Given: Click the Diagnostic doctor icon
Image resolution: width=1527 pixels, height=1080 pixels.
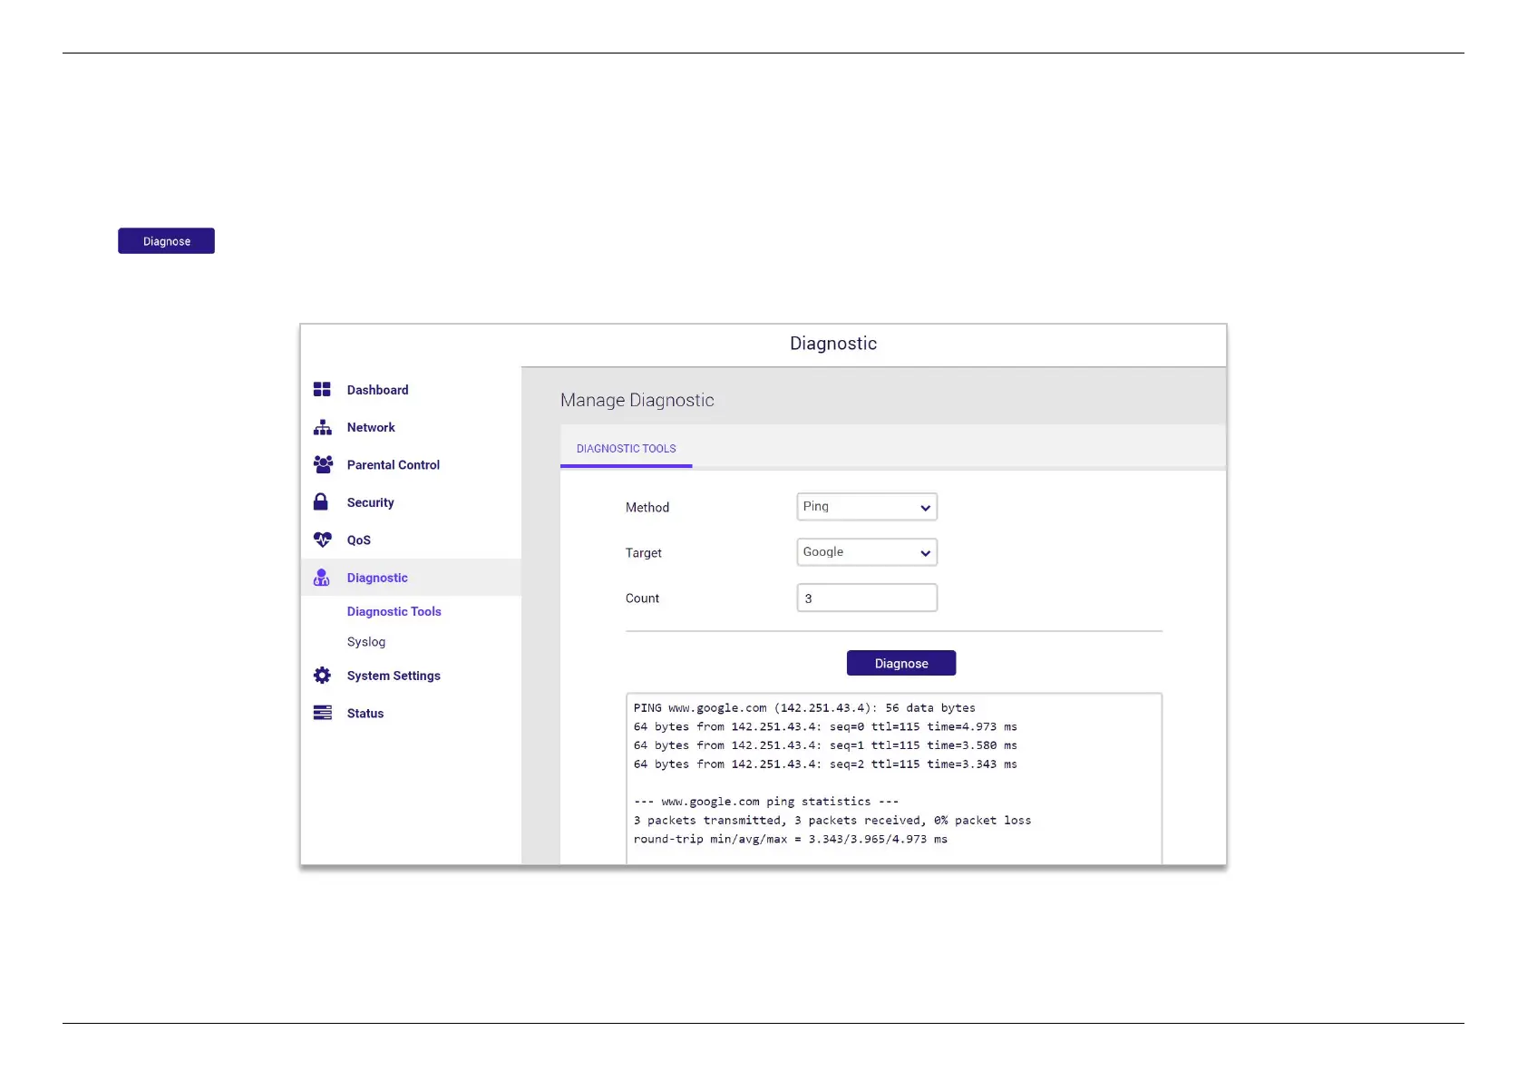Looking at the screenshot, I should point(321,577).
